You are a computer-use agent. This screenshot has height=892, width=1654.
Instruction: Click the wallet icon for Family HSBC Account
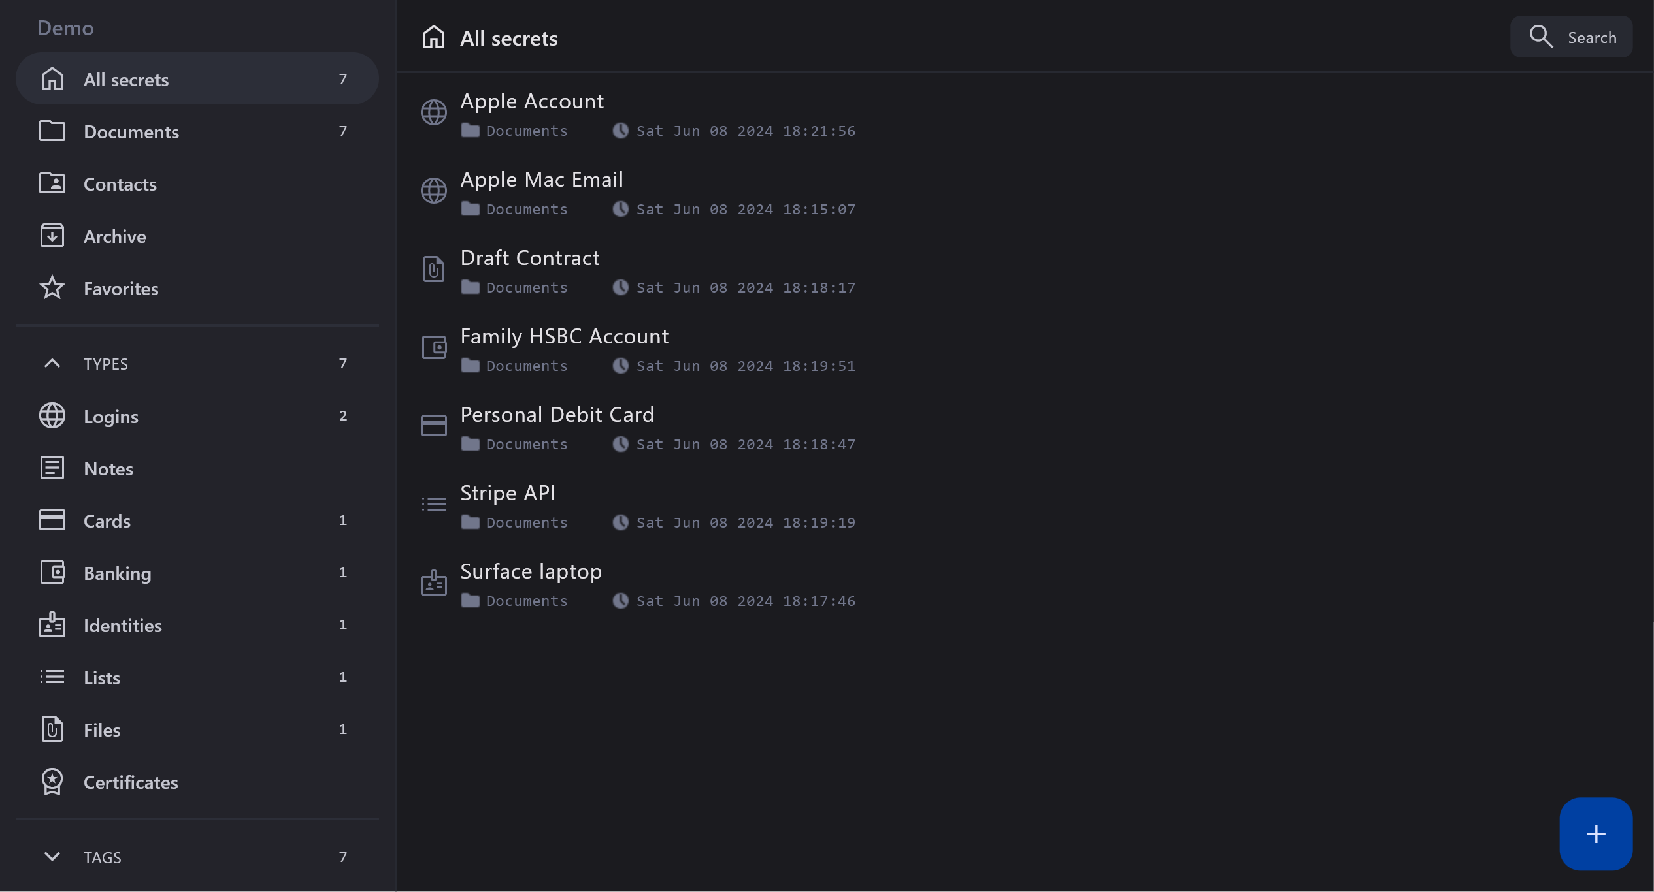(x=433, y=347)
